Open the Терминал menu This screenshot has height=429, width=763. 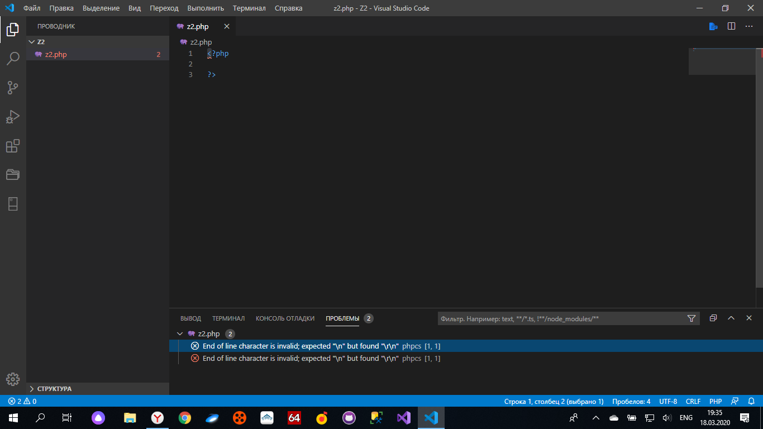click(x=249, y=8)
